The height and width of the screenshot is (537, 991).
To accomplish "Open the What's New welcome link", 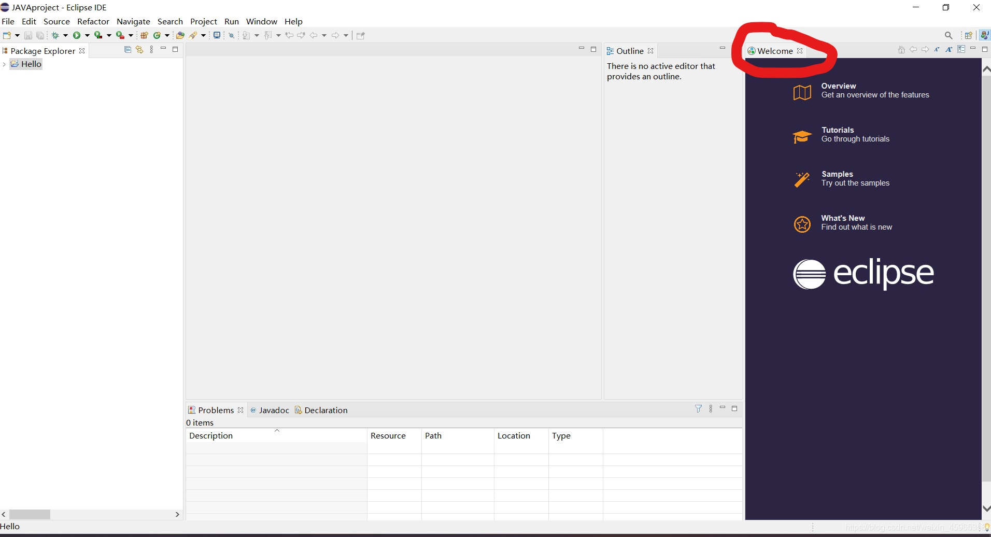I will (x=843, y=223).
